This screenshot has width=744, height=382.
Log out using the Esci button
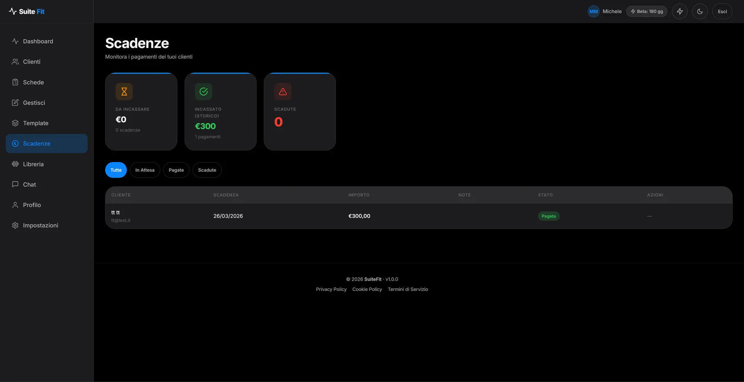coord(722,12)
